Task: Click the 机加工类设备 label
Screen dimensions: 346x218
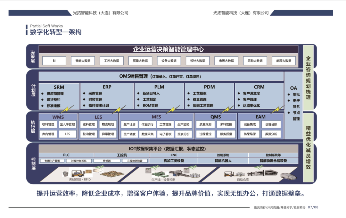Action: pyautogui.click(x=174, y=161)
